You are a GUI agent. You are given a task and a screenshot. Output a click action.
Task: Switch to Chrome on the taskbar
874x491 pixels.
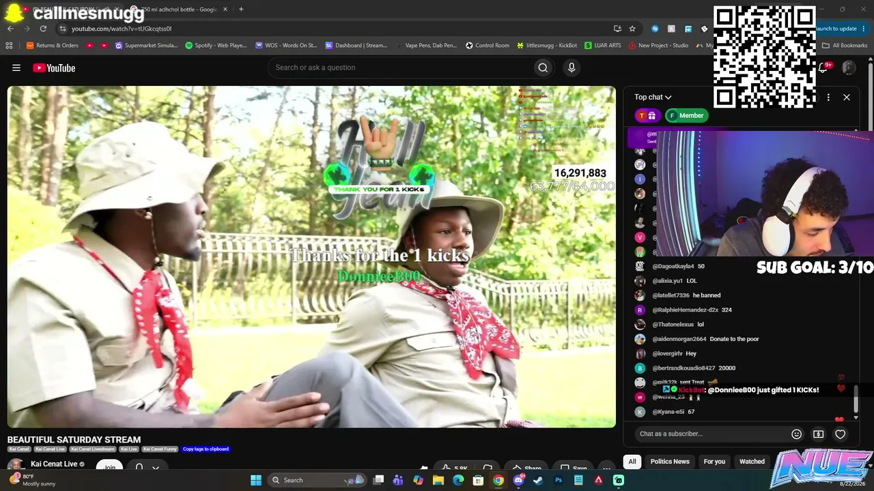(498, 480)
